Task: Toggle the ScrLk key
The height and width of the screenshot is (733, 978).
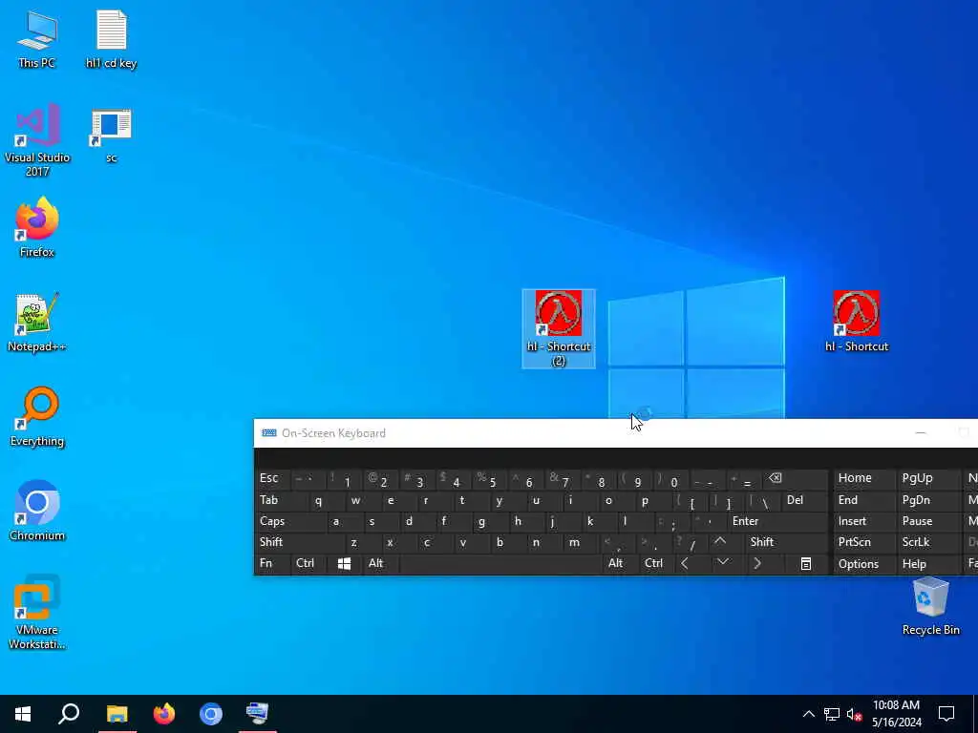Action: click(928, 542)
